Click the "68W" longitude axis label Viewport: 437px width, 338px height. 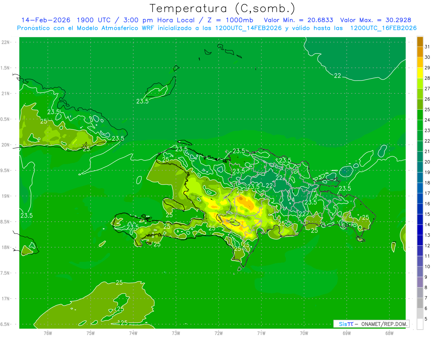click(x=389, y=333)
